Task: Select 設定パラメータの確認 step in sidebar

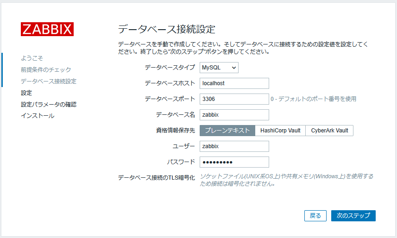Action: tap(49, 104)
